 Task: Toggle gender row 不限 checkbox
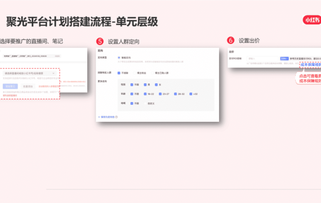click(x=132, y=85)
